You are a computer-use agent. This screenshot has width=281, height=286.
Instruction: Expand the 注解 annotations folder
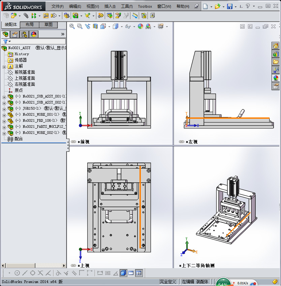tap(4, 66)
